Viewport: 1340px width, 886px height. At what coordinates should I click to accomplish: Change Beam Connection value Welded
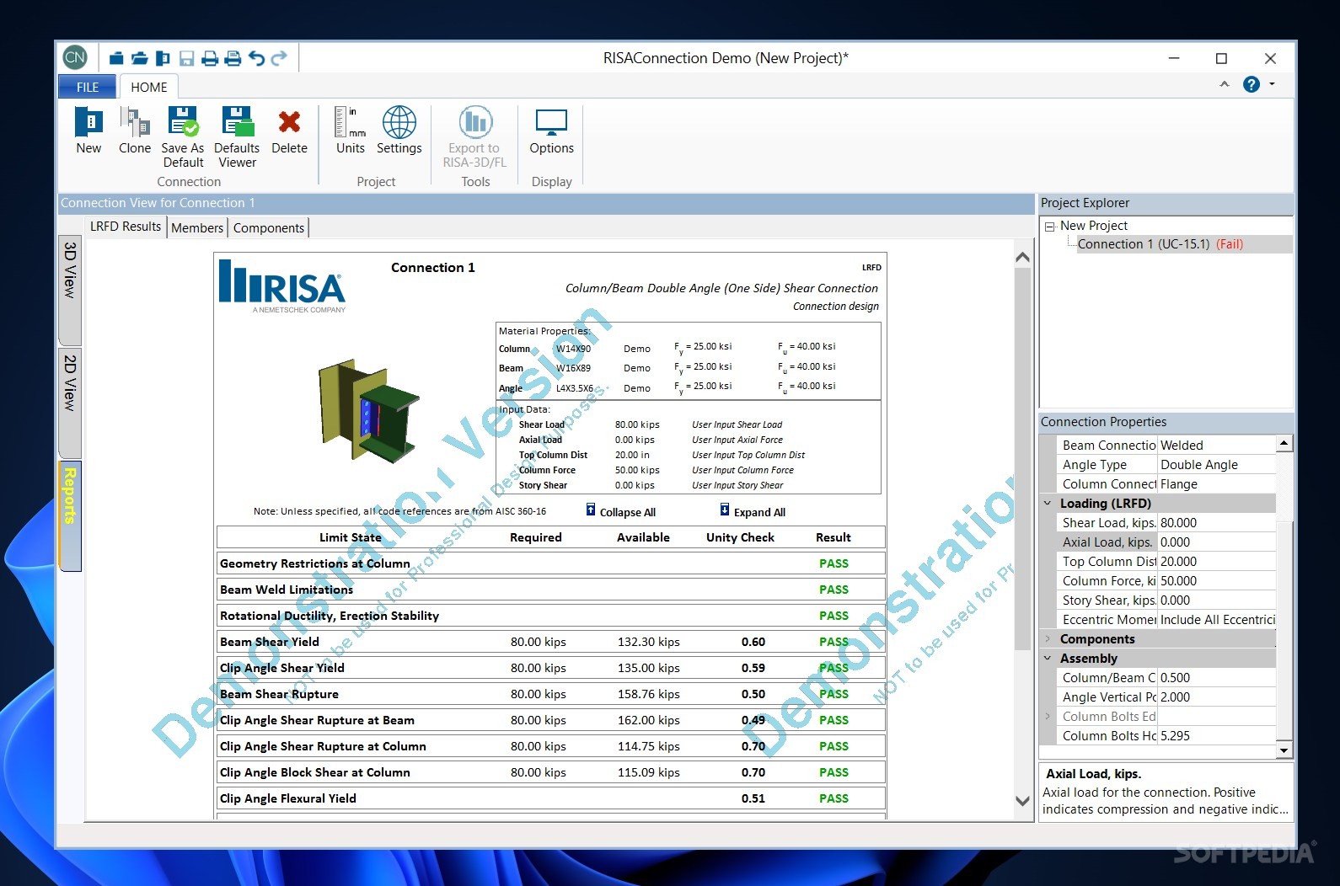click(x=1217, y=446)
